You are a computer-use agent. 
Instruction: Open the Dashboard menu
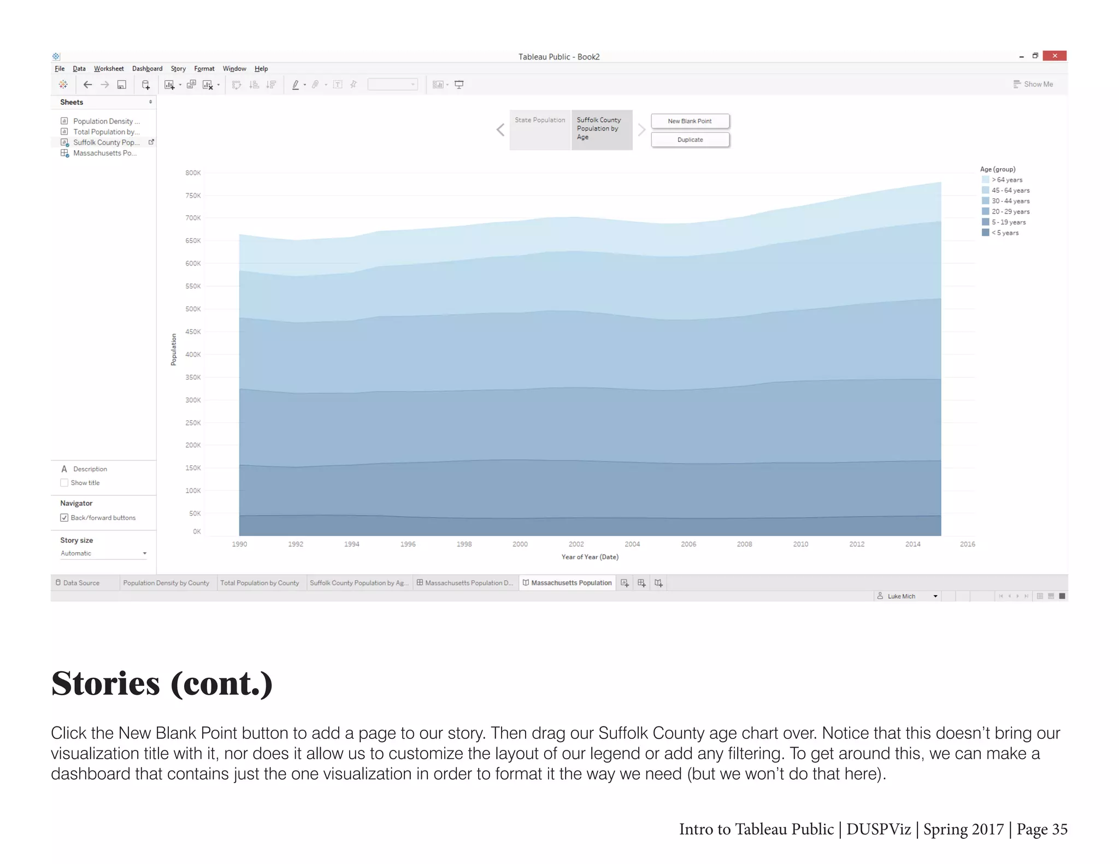[147, 69]
